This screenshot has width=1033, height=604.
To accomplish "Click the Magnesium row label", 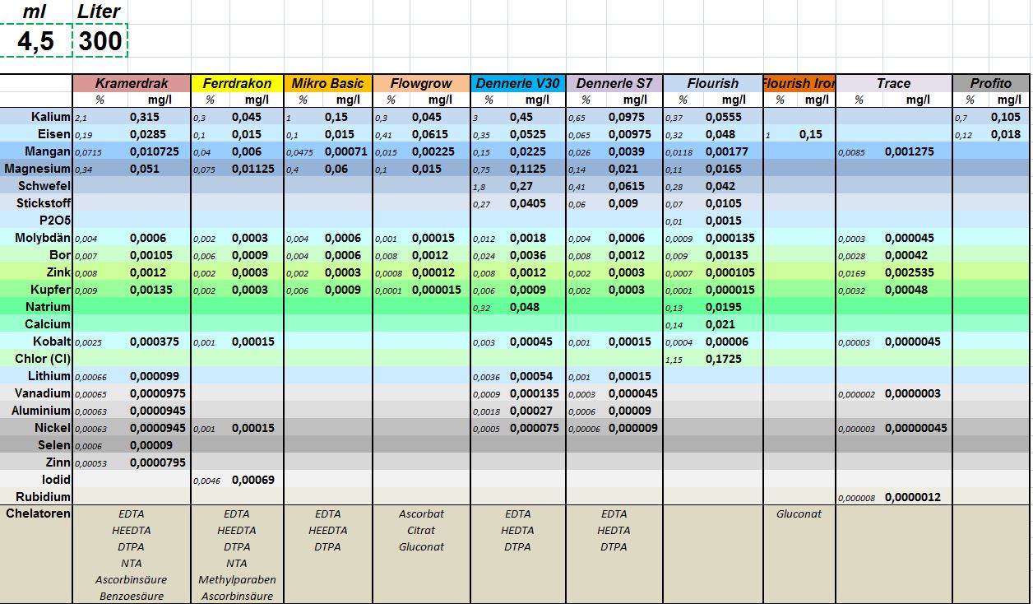I will coord(38,169).
